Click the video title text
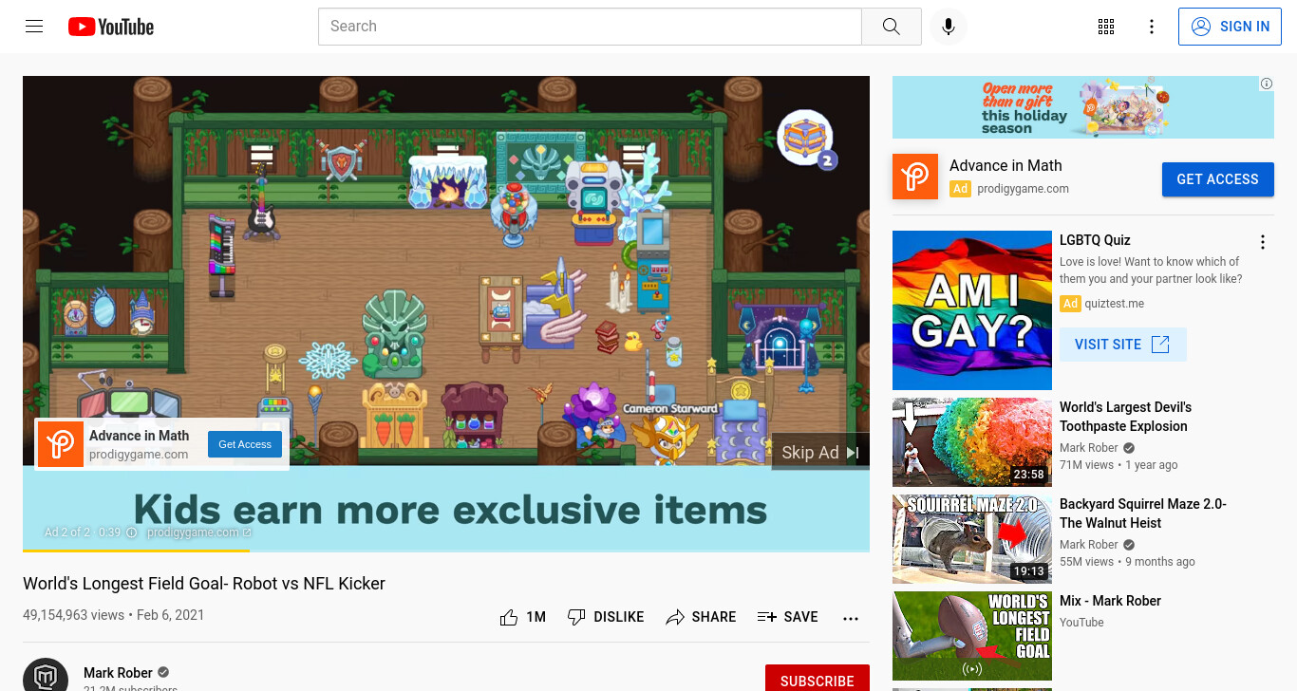This screenshot has height=691, width=1297. click(204, 584)
